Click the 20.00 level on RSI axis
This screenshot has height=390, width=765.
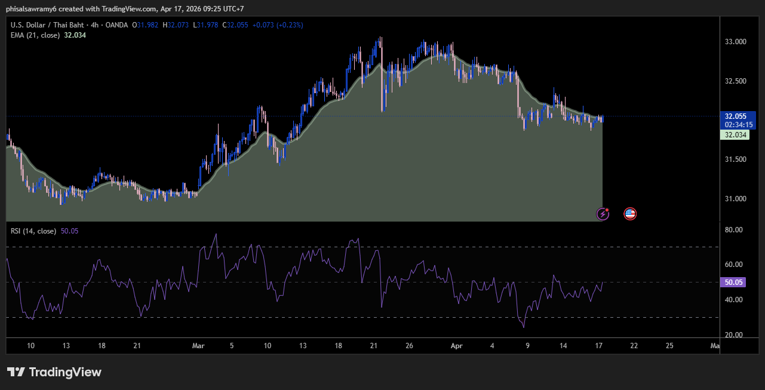click(733, 335)
